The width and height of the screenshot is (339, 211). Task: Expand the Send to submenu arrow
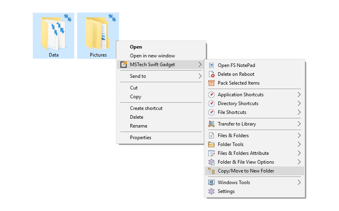(199, 76)
